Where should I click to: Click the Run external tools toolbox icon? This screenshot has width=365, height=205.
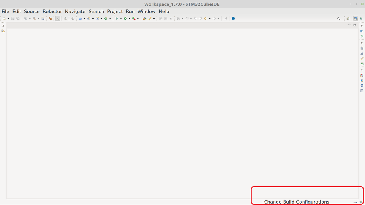(x=134, y=18)
